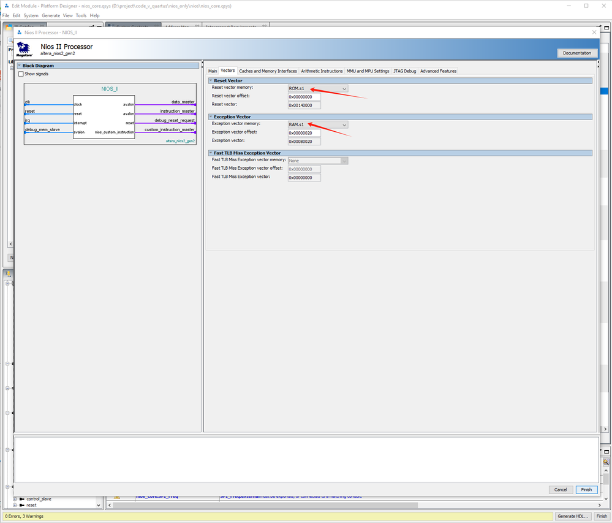Viewport: 612px width, 523px height.
Task: Open the System menu
Action: click(31, 15)
